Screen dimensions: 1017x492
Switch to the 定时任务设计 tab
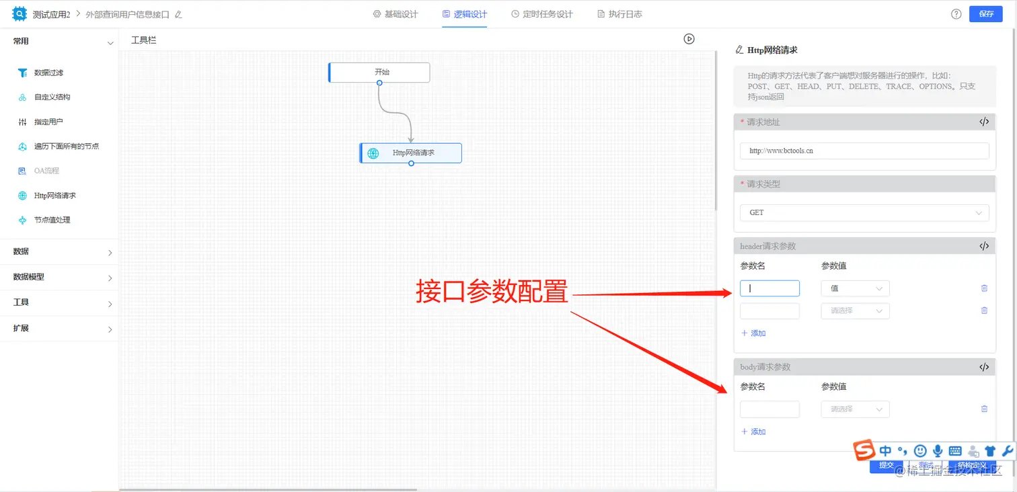(542, 14)
